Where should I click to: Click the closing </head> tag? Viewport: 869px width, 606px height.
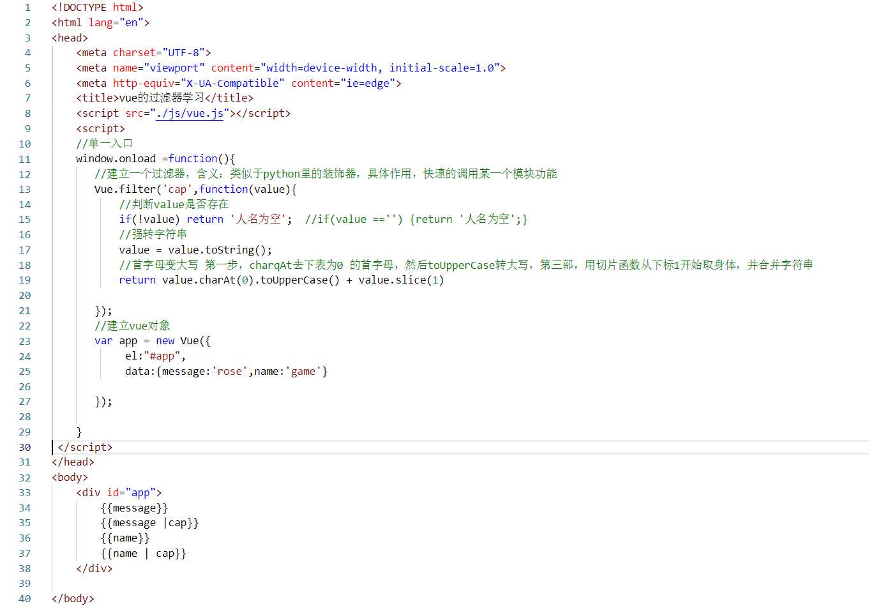click(73, 462)
